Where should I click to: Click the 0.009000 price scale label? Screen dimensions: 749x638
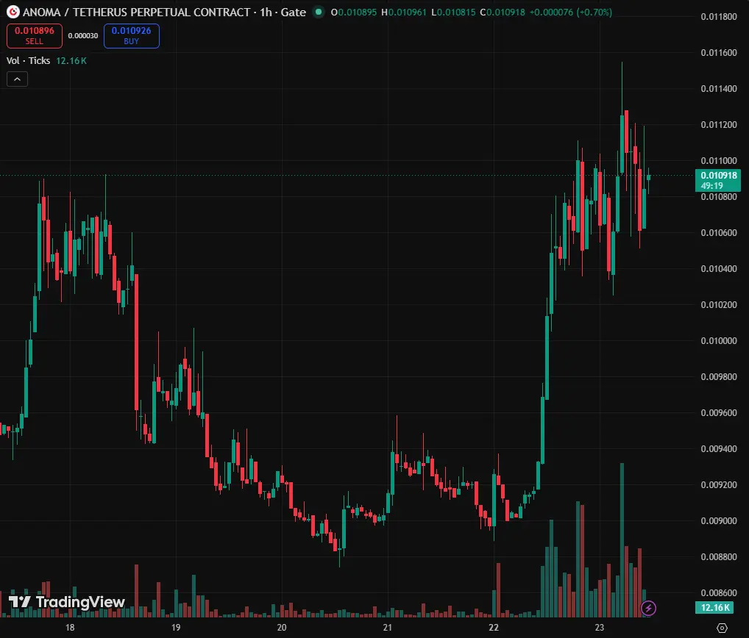pos(718,520)
